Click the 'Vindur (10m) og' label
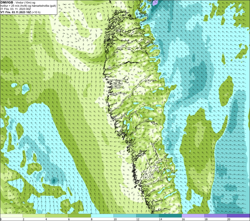250x221 pixels. tap(25, 3)
